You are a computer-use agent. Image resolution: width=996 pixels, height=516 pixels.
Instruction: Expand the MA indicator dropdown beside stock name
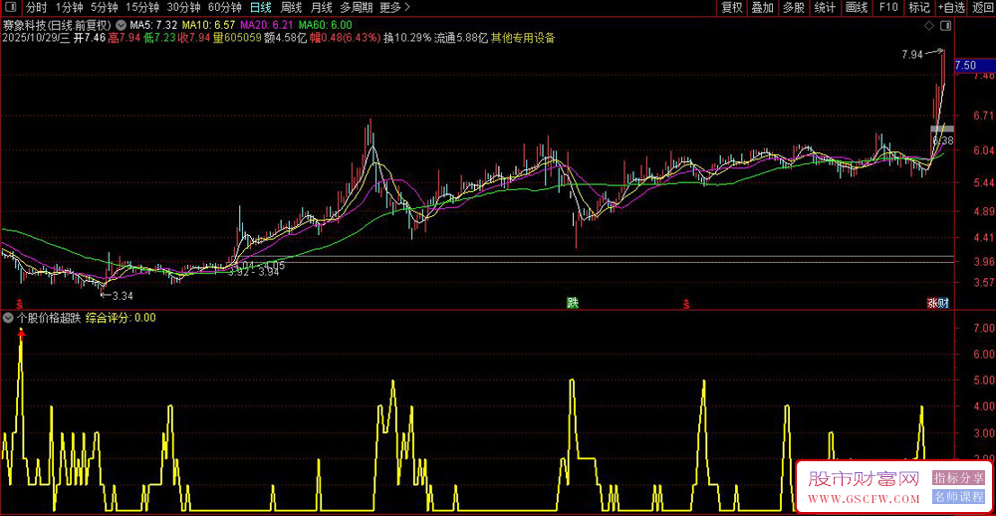(121, 24)
